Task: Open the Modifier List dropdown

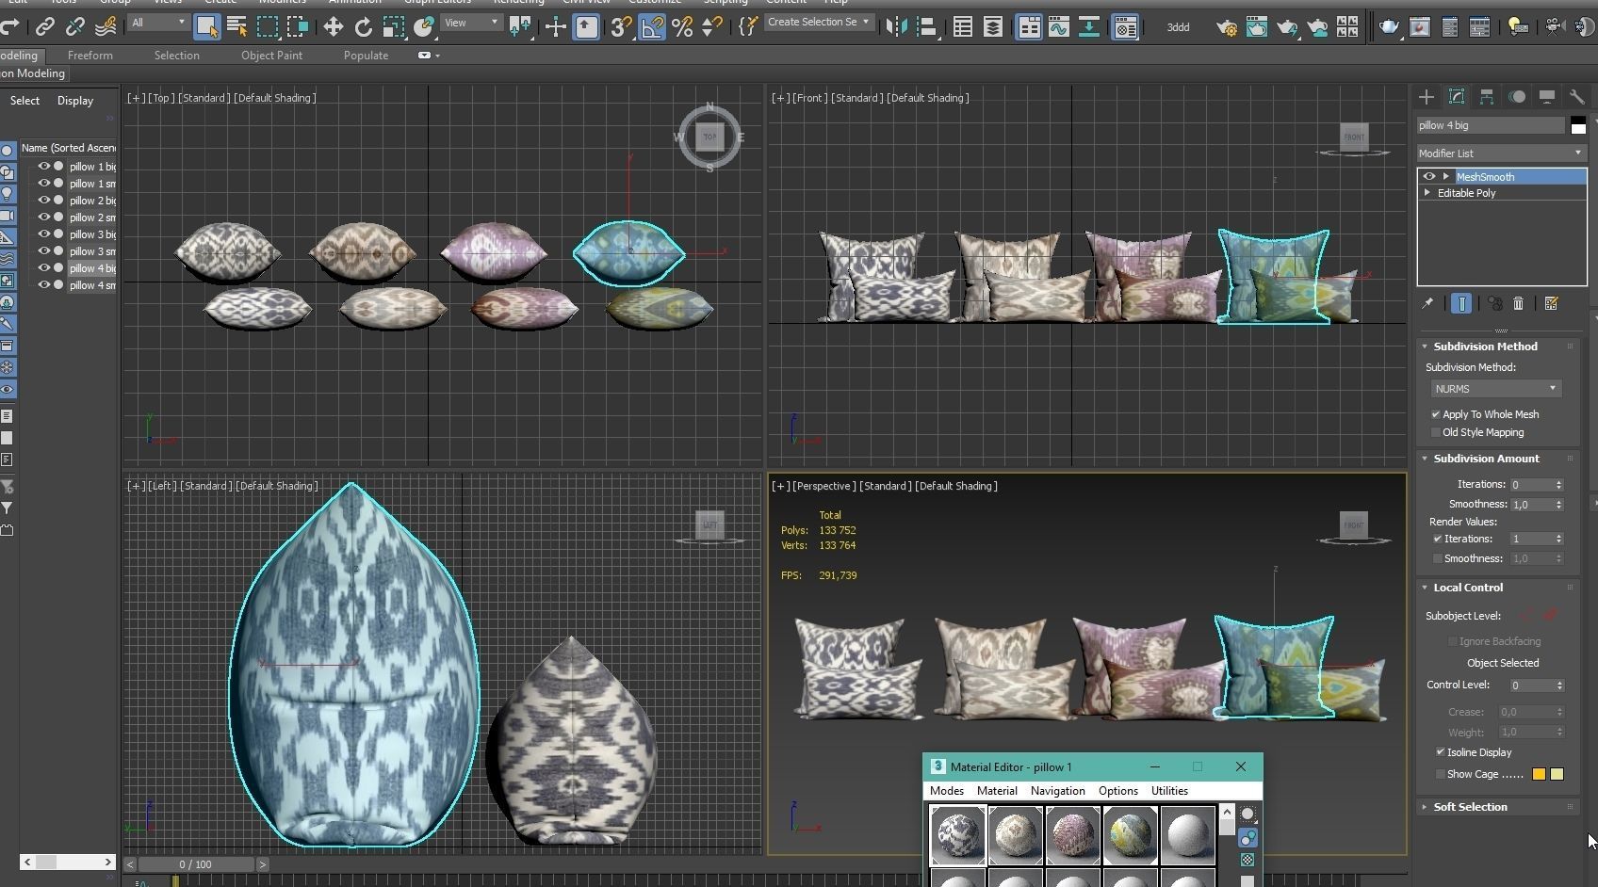Action: (1501, 153)
